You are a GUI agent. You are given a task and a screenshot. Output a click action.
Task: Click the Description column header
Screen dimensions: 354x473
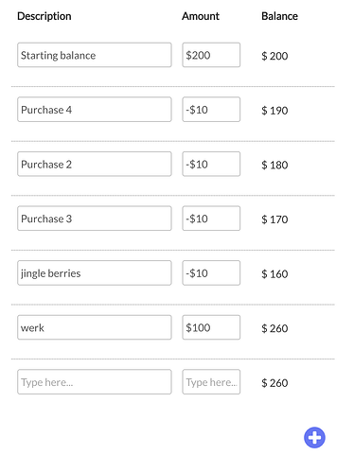tap(44, 16)
